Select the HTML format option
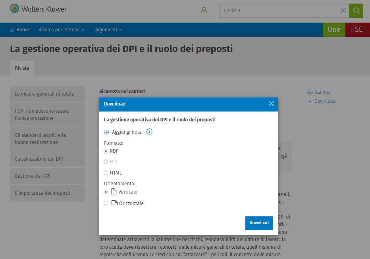This screenshot has height=259, width=370. coord(106,173)
